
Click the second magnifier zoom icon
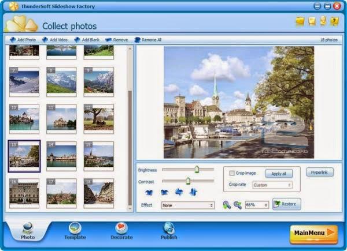[x=238, y=205]
